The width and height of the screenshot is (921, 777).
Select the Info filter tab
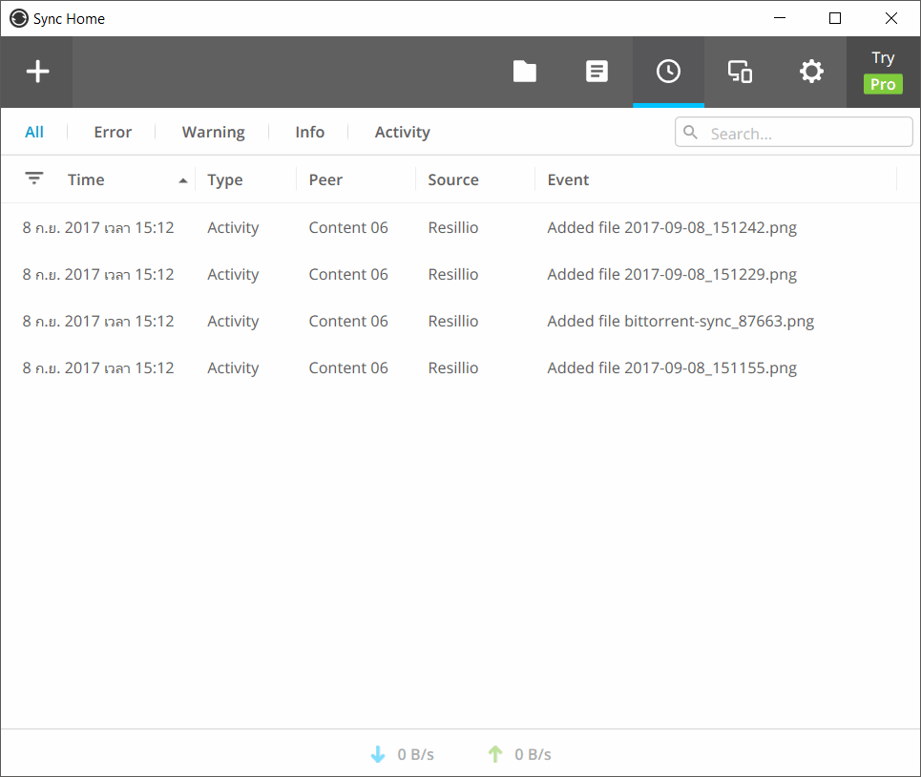(309, 132)
